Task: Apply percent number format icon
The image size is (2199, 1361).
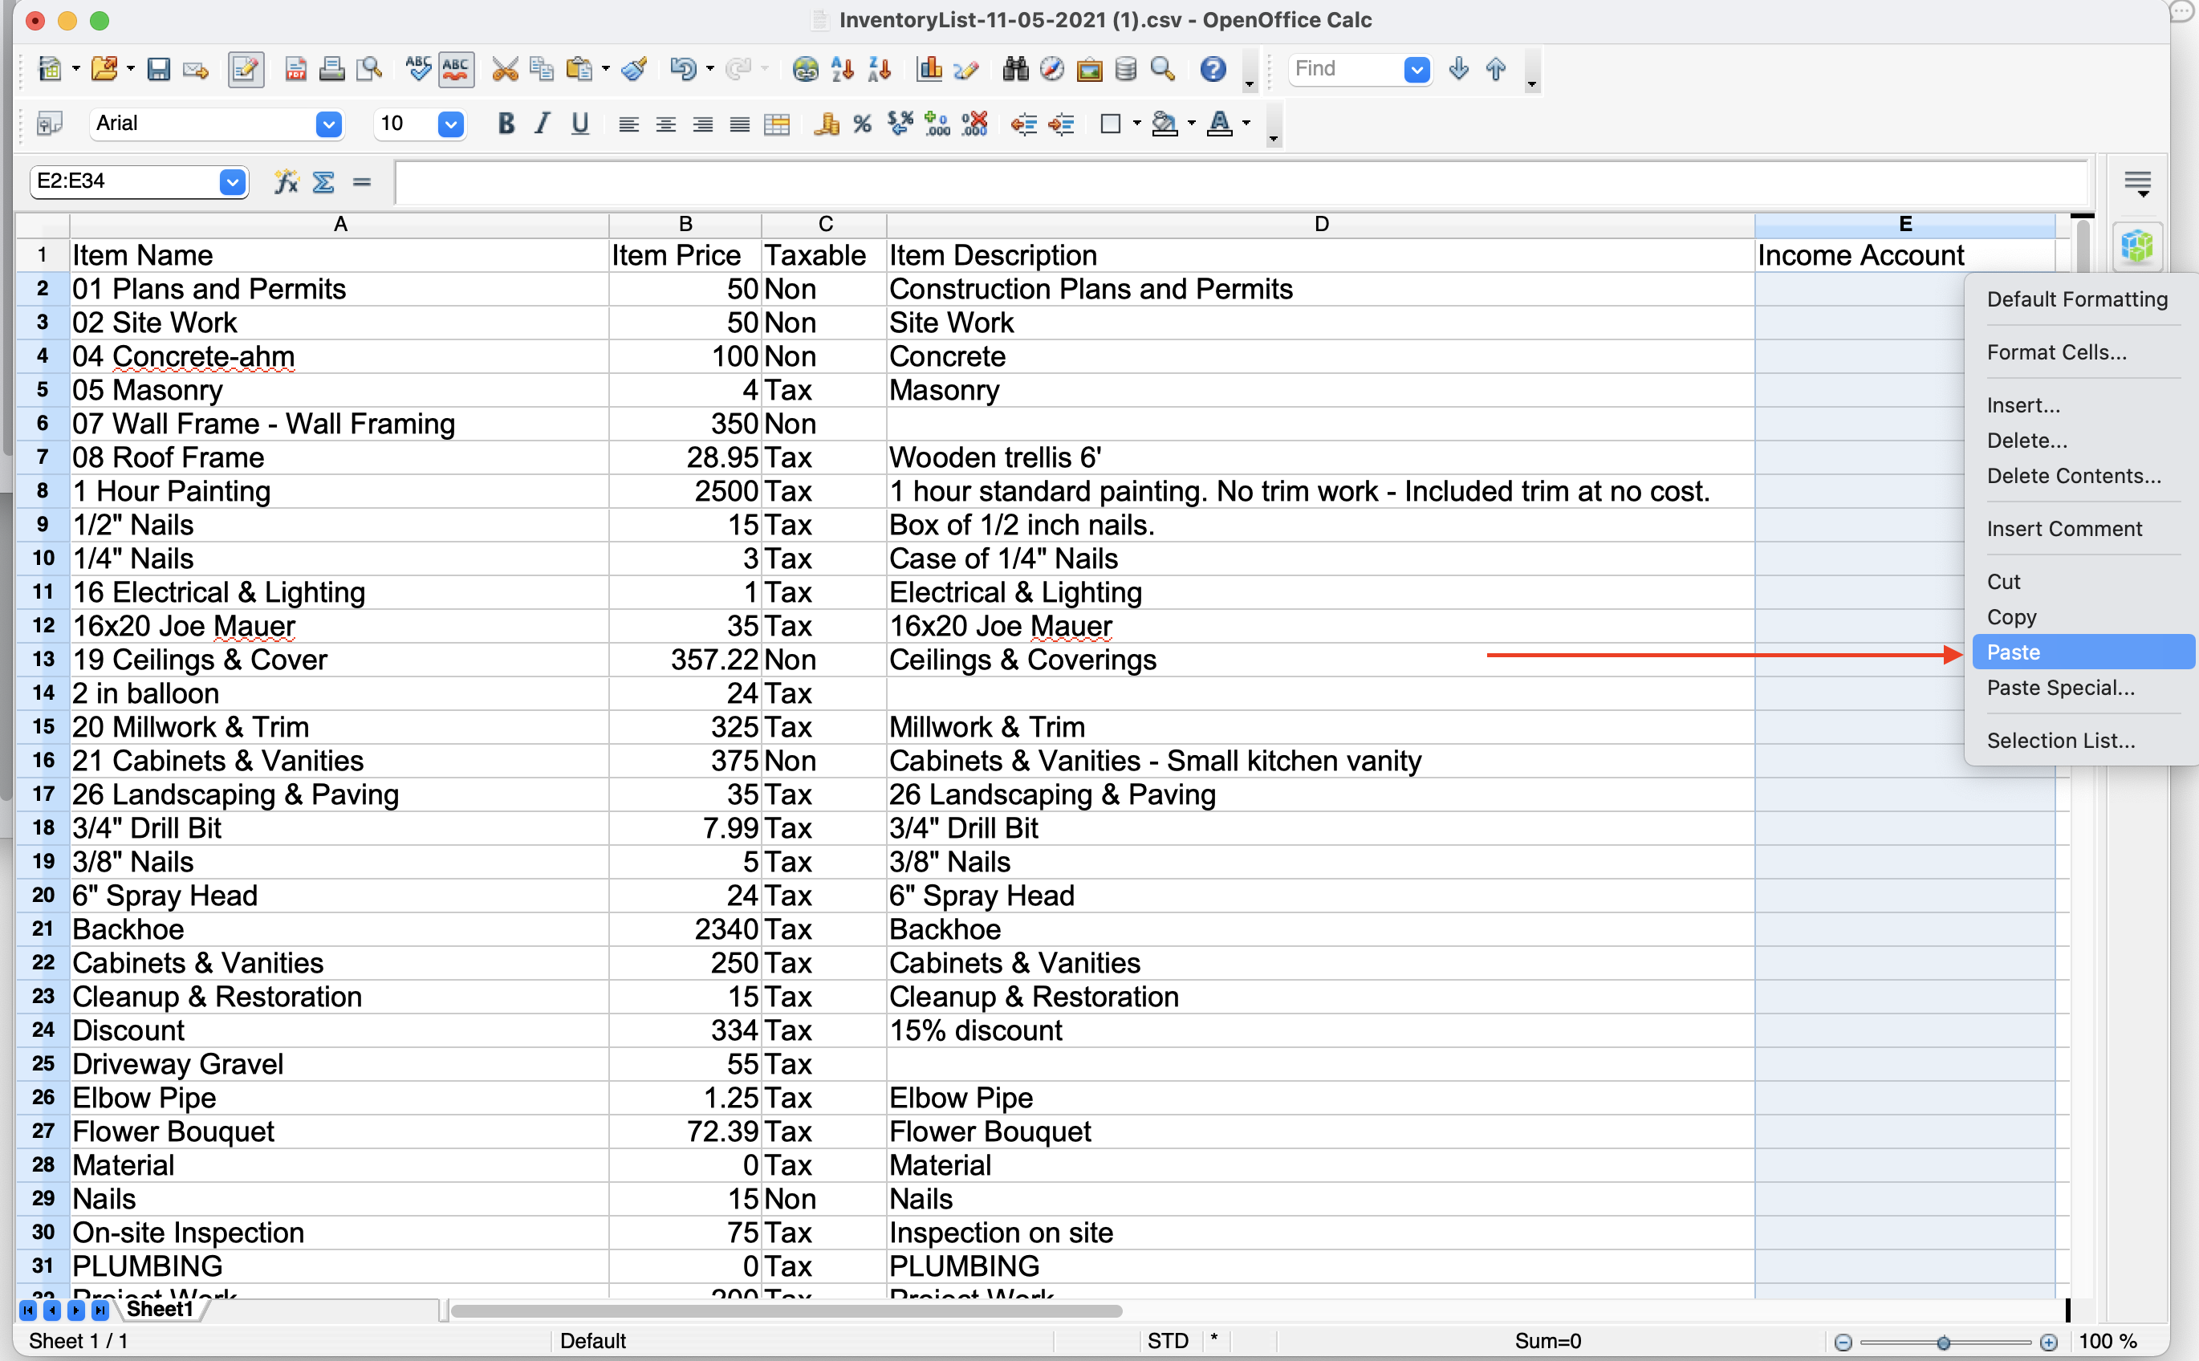Action: point(862,124)
